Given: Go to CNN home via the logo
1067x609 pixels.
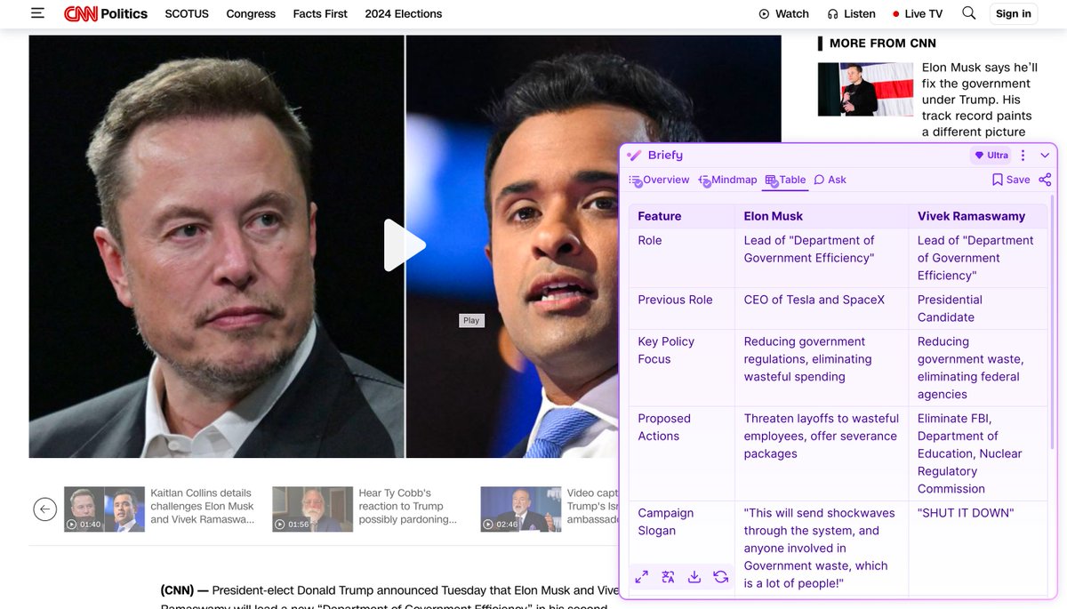Looking at the screenshot, I should [x=80, y=13].
